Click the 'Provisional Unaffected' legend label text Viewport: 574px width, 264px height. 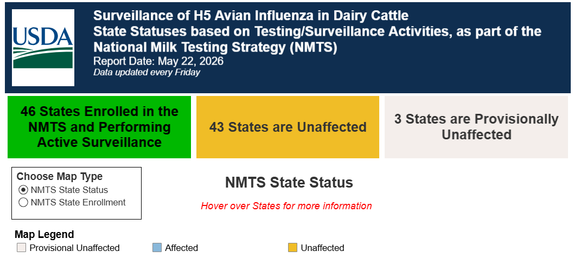(75, 248)
